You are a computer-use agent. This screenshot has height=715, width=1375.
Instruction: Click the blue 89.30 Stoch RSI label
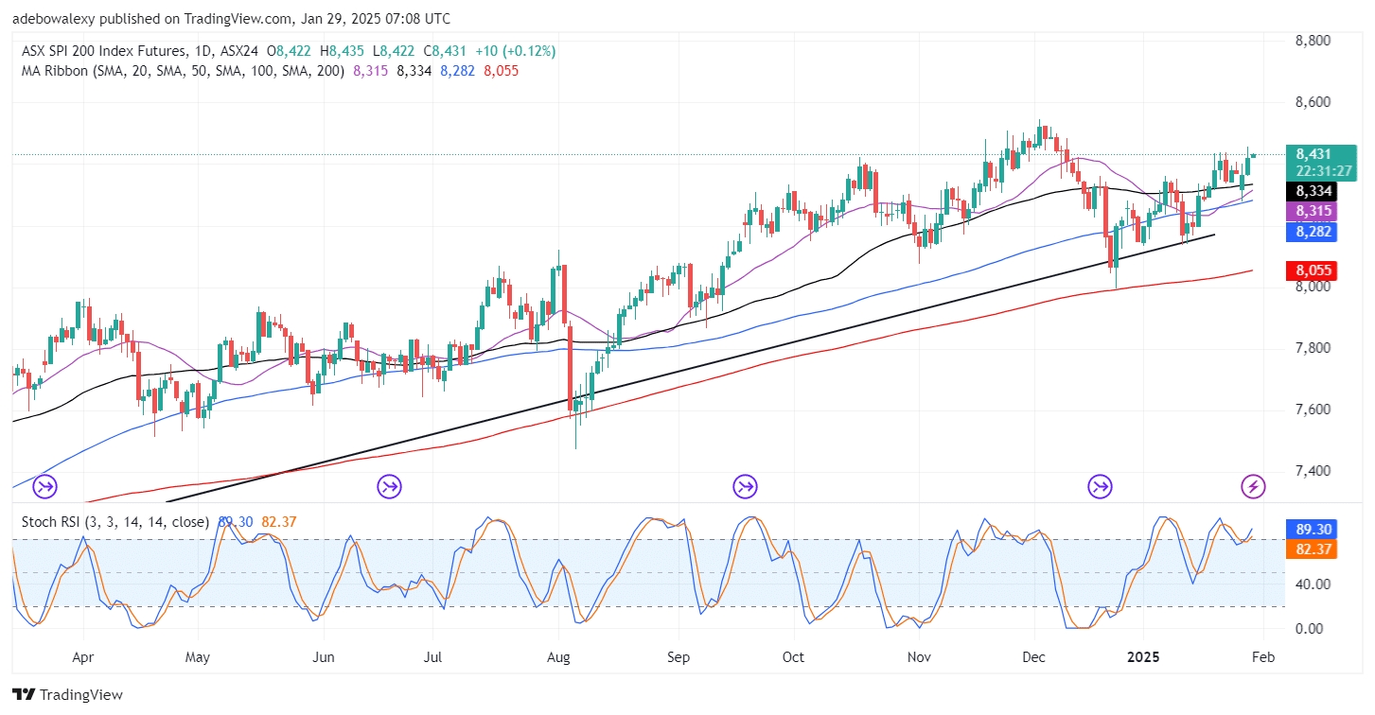[x=1310, y=532]
